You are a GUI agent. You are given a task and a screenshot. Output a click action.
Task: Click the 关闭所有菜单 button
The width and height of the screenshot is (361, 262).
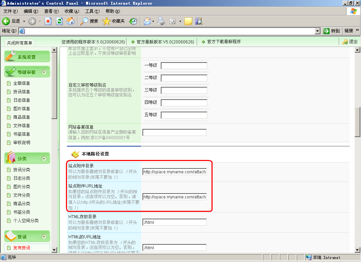pyautogui.click(x=20, y=43)
